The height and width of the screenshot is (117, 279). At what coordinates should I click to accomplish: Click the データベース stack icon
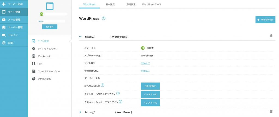(34, 56)
